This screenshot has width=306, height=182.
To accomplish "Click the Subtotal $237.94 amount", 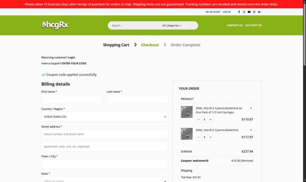I will 247,151.
